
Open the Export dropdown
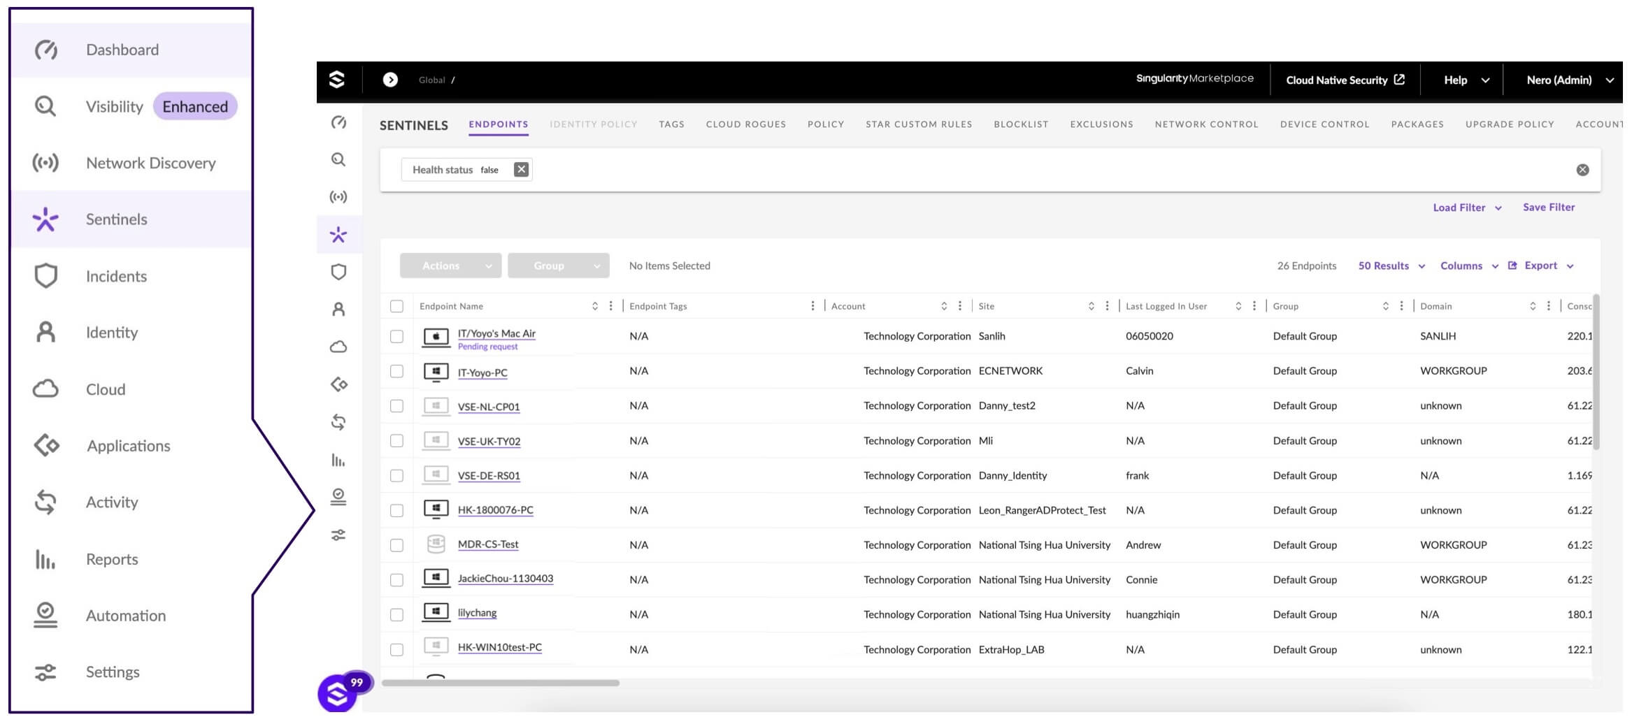point(1541,266)
